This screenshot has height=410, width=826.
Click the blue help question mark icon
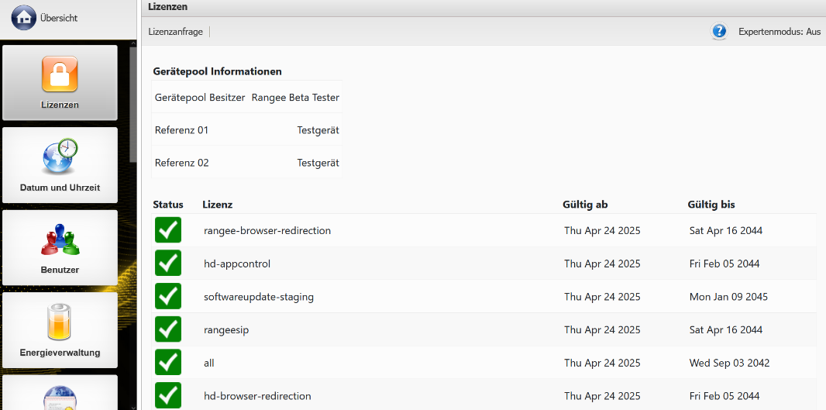[x=719, y=32]
